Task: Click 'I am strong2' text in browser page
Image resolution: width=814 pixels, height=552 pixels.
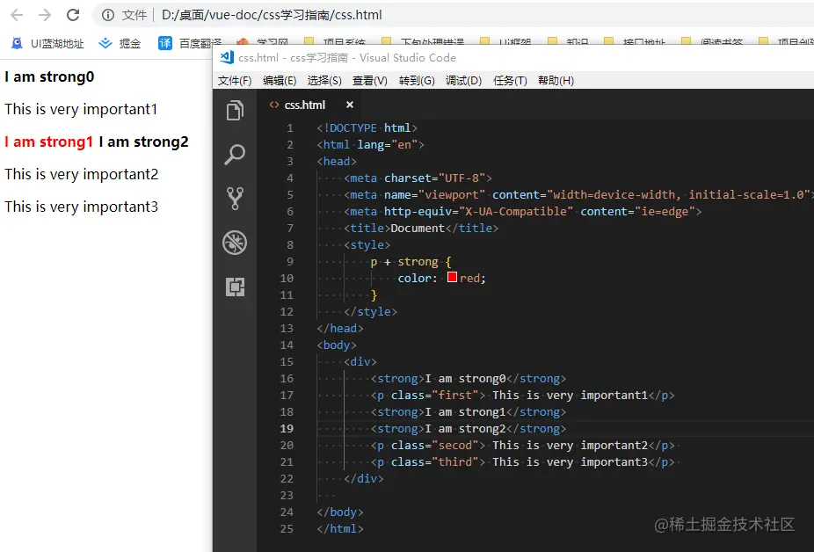Action: coord(143,142)
